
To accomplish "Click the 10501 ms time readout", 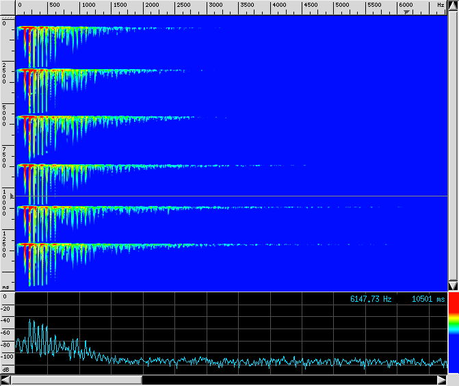I will coord(428,299).
